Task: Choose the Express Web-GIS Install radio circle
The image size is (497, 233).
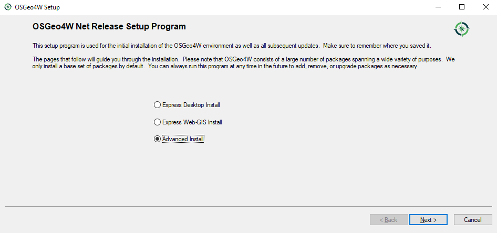Action: click(157, 122)
